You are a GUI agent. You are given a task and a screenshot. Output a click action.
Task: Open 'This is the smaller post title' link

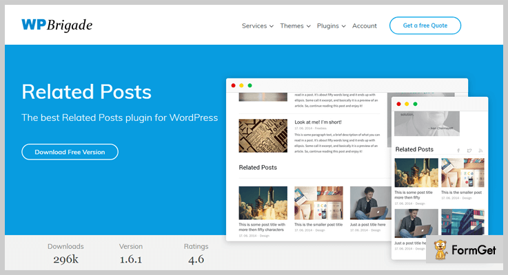coord(318,225)
